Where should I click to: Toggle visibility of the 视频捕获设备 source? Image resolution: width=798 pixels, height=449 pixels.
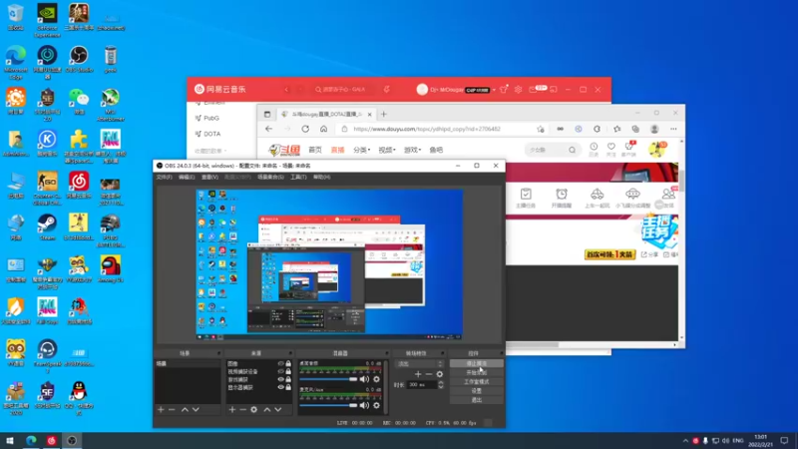pos(281,371)
